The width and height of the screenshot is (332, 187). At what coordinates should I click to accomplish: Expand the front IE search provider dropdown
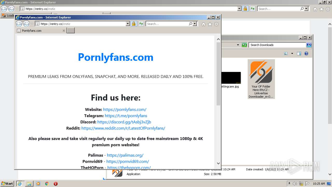pos(195,24)
